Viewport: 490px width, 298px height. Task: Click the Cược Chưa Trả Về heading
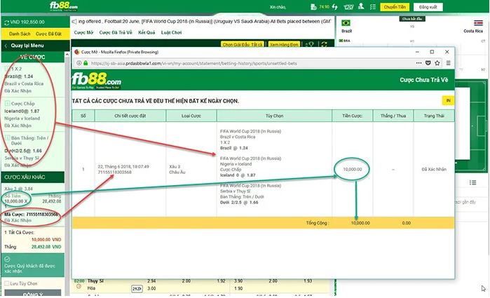423,80
